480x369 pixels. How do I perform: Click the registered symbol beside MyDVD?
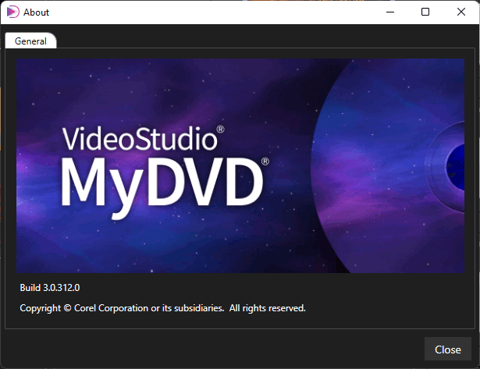point(265,161)
